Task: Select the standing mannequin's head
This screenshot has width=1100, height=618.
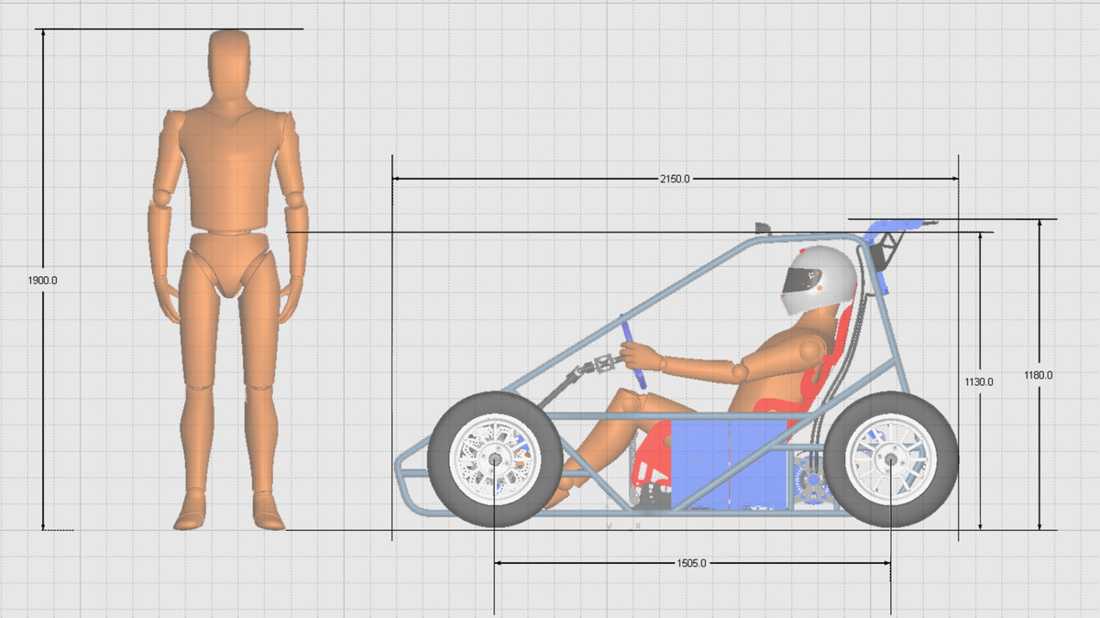Action: 227,57
